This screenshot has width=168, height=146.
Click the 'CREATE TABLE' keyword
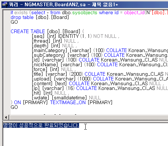28,31
